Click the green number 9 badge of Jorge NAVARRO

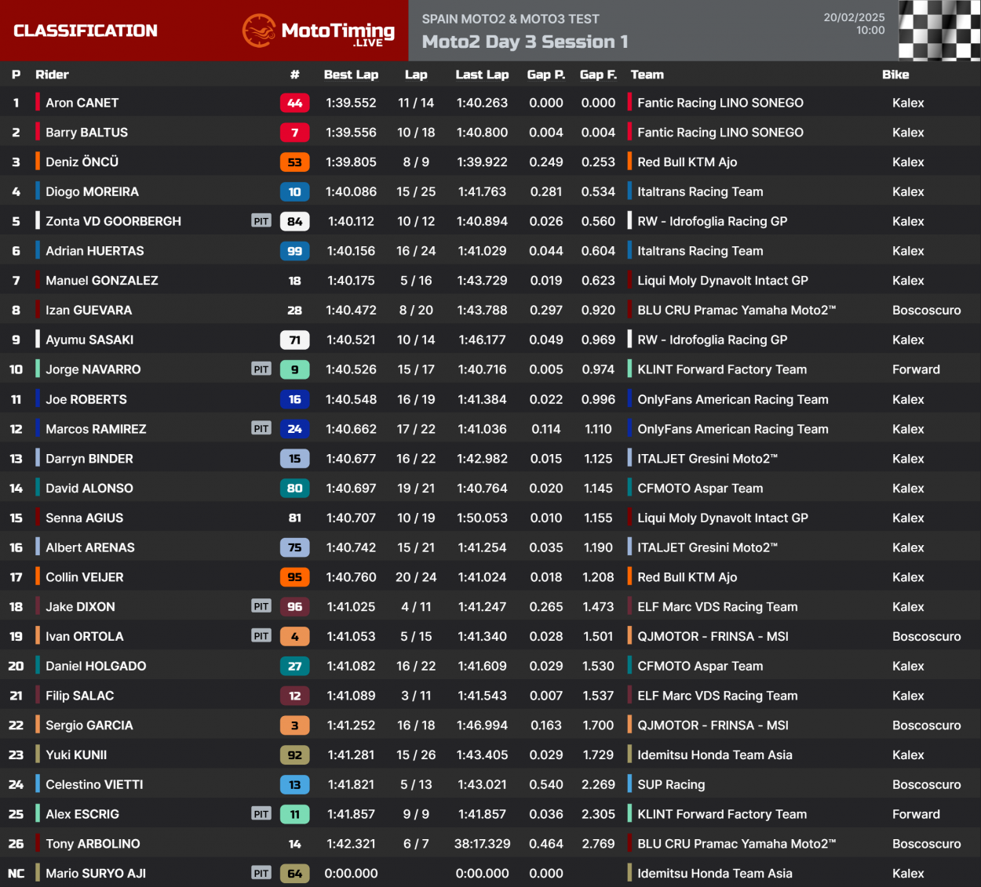(x=294, y=369)
